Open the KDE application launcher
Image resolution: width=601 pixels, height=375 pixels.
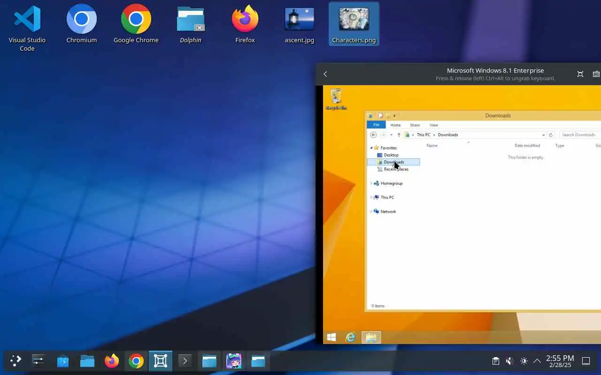coord(15,361)
